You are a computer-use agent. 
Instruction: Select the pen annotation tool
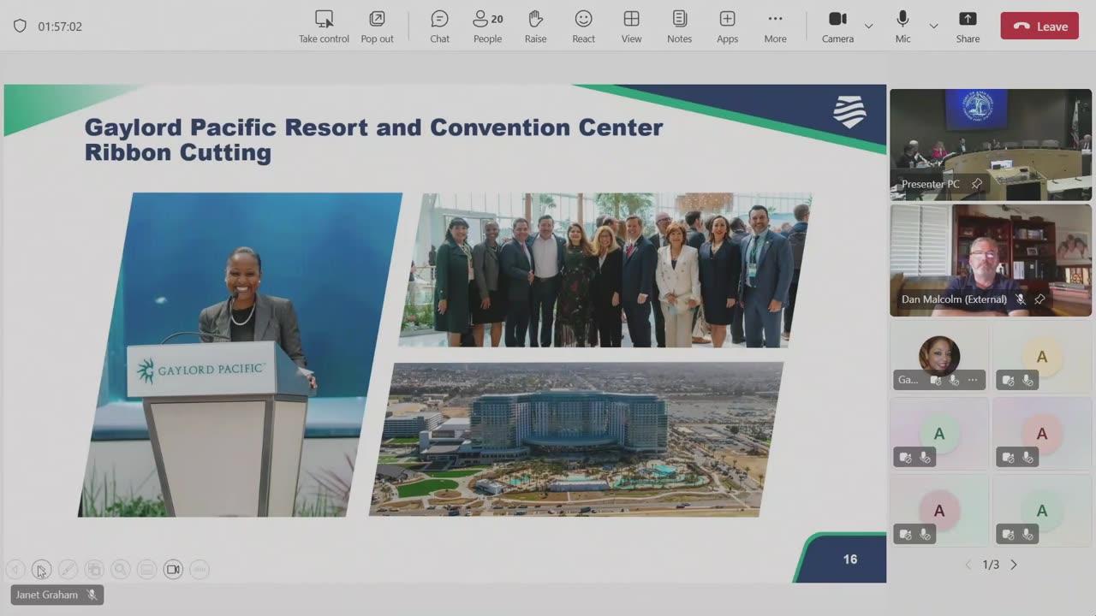[x=68, y=569]
